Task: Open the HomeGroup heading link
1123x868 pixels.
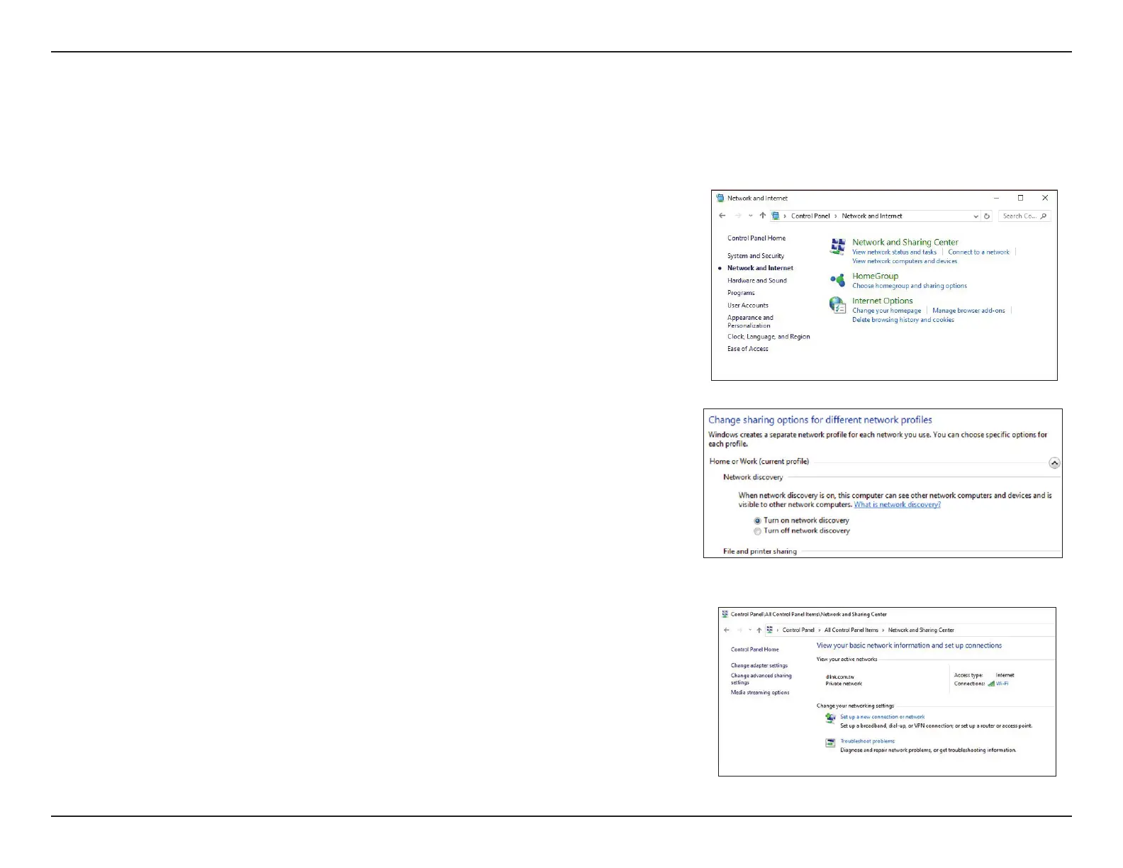Action: point(876,277)
